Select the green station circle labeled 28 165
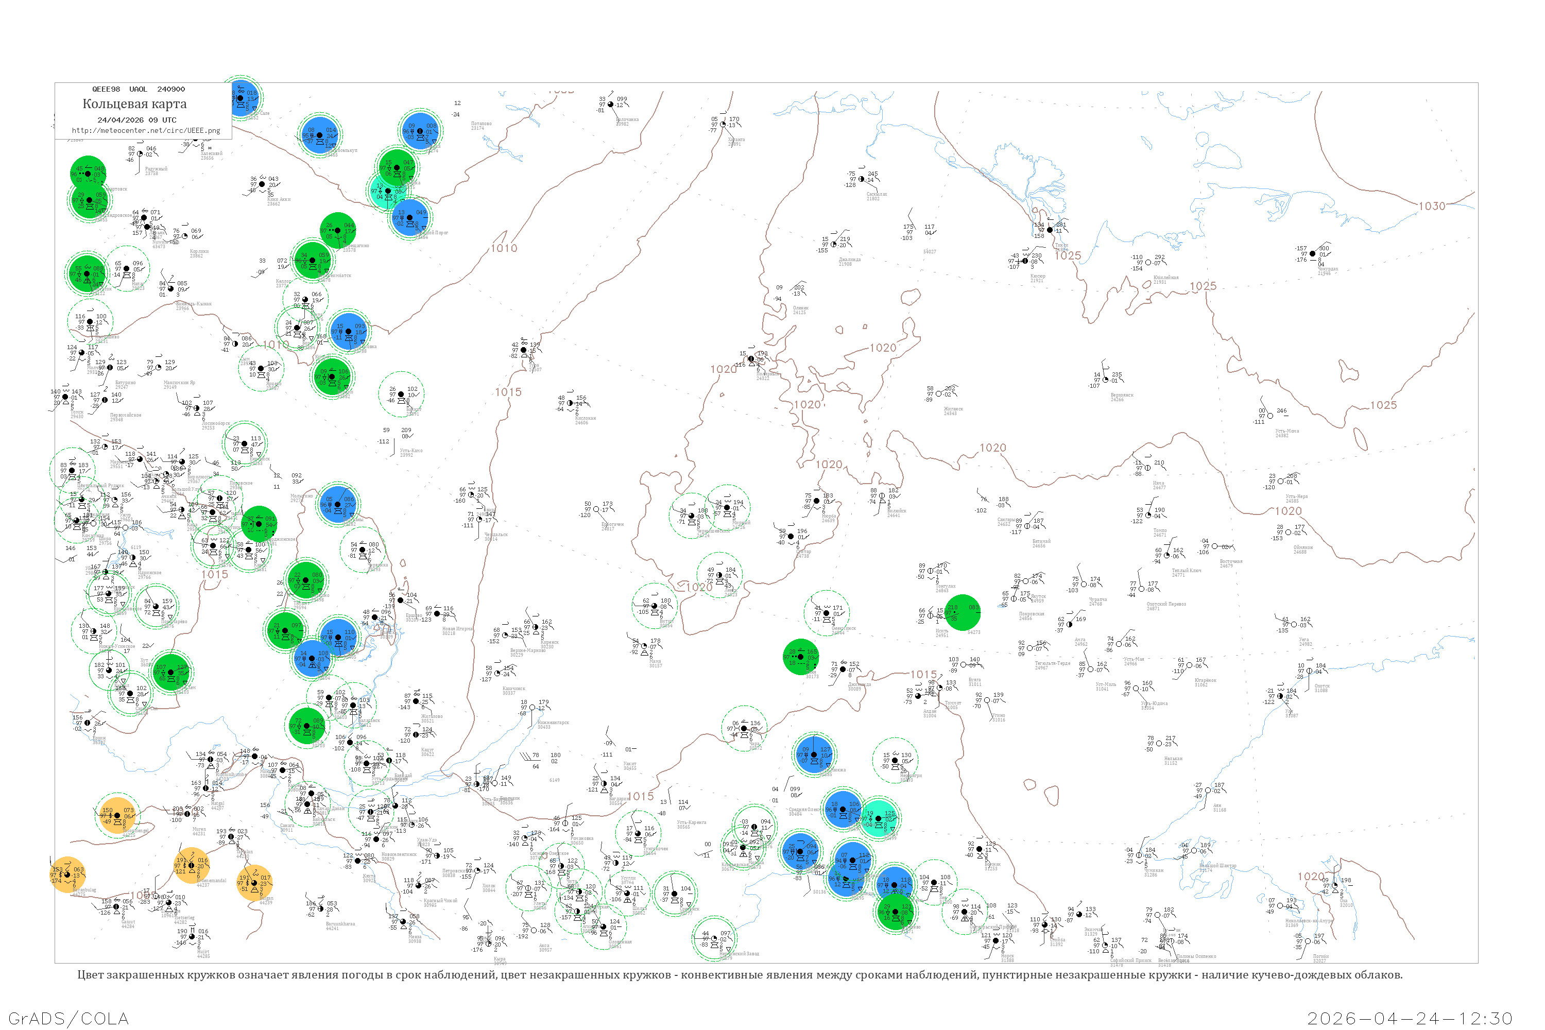Screen dimensions: 1545x1030 pos(801,656)
